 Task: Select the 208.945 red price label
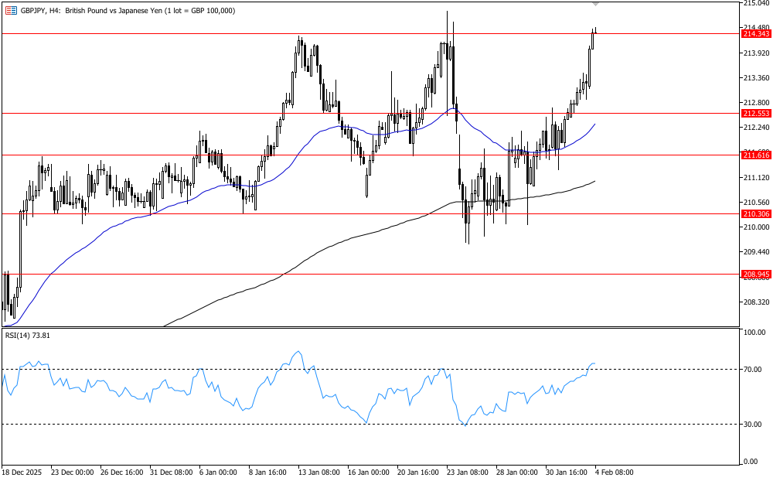tap(755, 275)
